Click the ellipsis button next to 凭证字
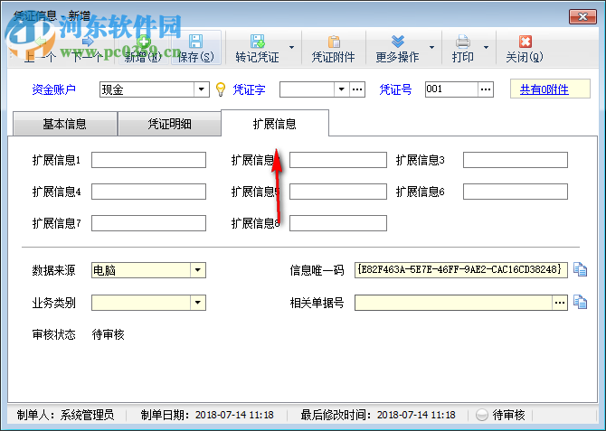606x431 pixels. pos(357,89)
